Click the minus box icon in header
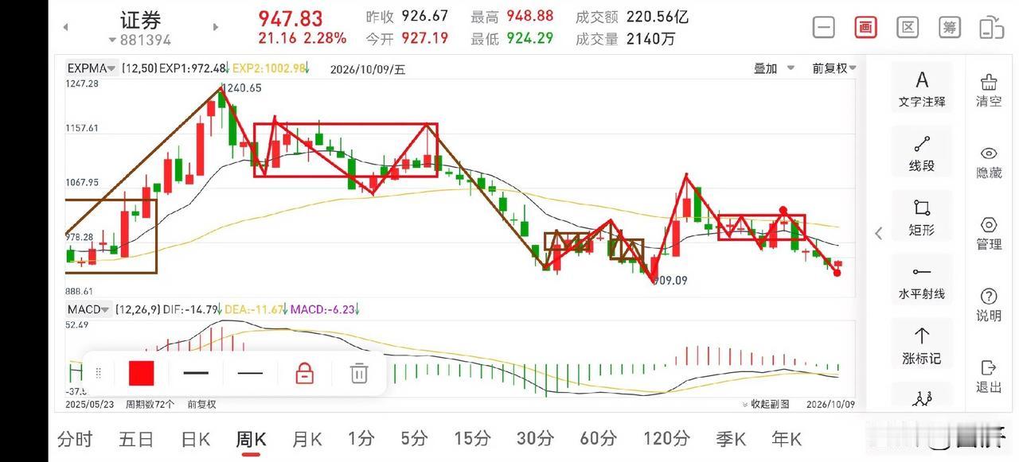 [824, 27]
